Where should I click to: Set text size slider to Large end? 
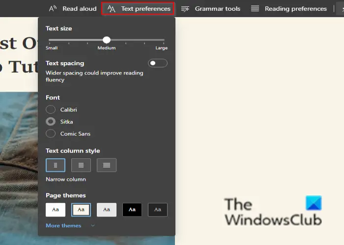[x=164, y=40]
